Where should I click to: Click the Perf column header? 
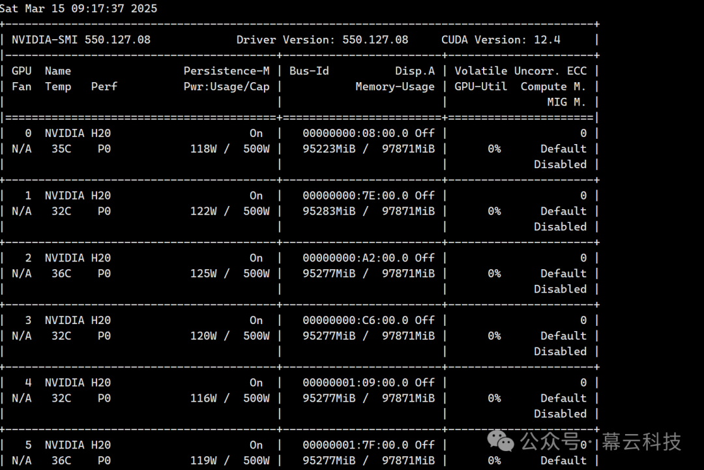click(x=104, y=87)
